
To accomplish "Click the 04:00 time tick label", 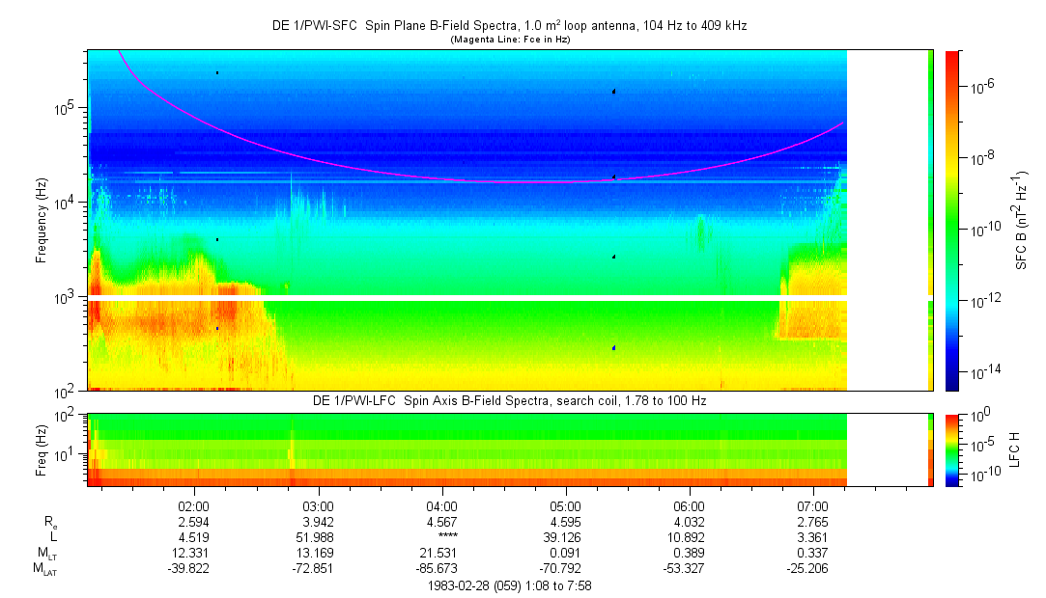I will pos(441,505).
